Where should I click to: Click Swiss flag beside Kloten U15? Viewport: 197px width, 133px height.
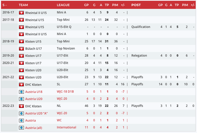click(21, 41)
